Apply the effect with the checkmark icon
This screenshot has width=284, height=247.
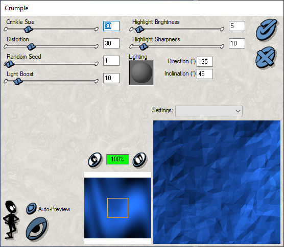(267, 30)
